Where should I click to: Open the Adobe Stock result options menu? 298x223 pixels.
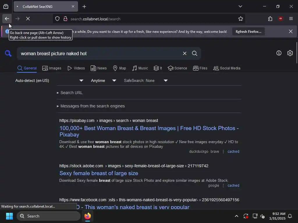tap(223, 186)
